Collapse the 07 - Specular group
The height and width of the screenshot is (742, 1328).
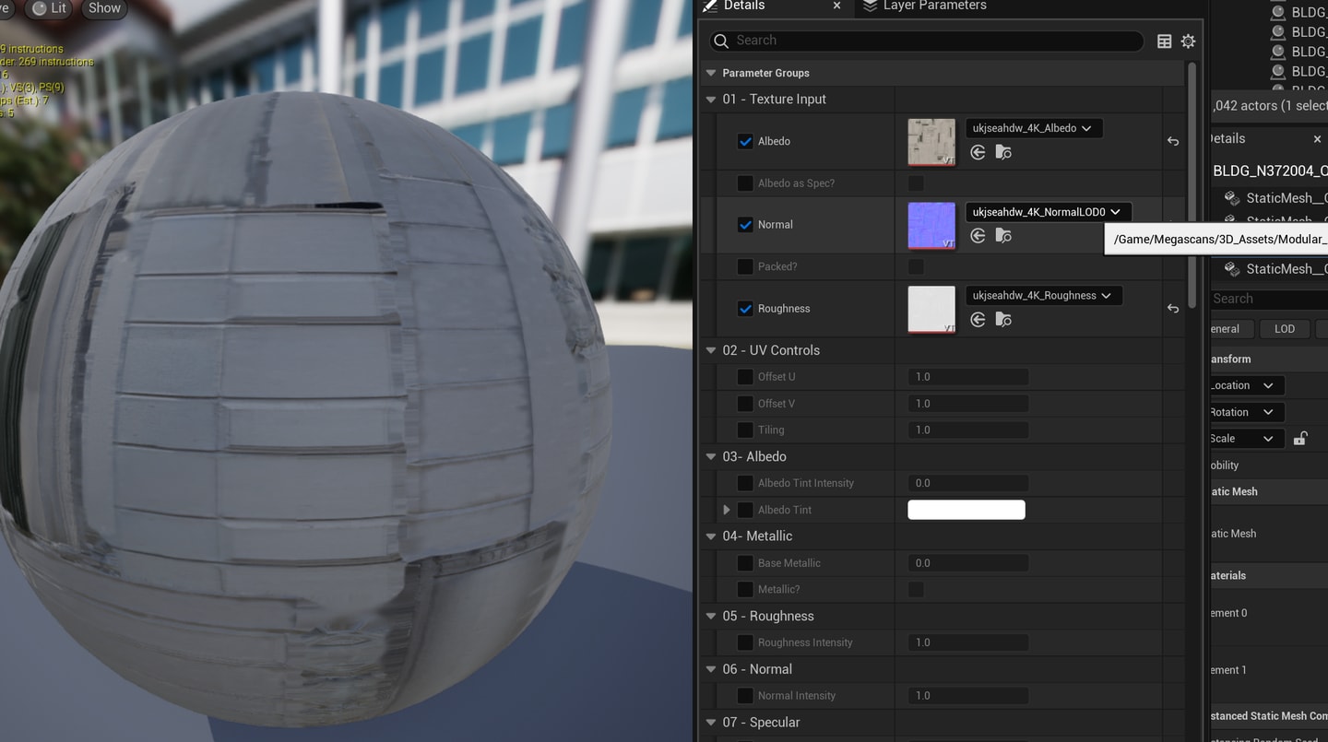(710, 722)
